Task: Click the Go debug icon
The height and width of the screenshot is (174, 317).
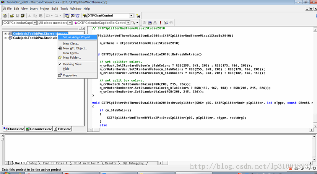Action: [x=166, y=23]
